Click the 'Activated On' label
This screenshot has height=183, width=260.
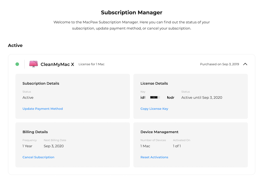182,140
